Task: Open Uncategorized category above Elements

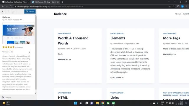Action: click(x=117, y=33)
